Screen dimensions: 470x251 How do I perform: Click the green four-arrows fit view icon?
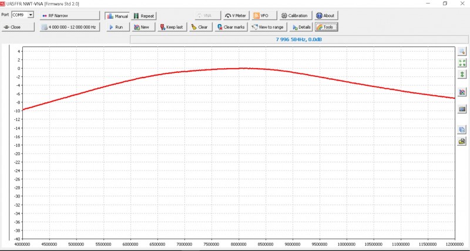pyautogui.click(x=462, y=63)
